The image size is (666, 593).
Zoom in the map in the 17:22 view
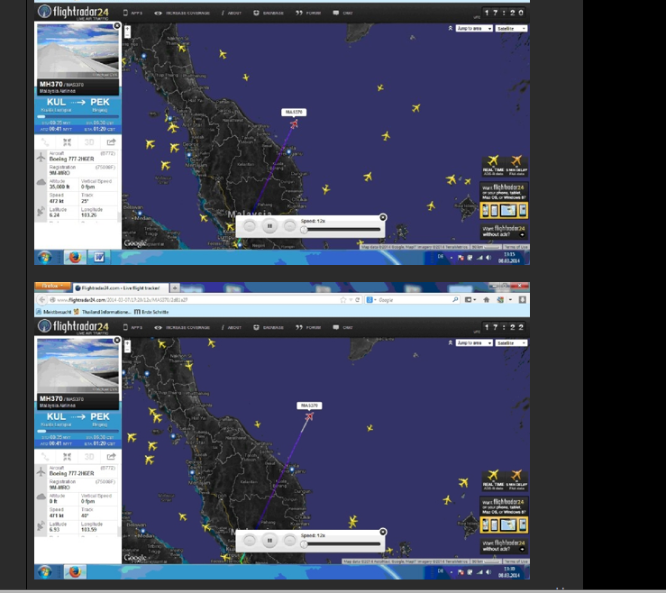127,343
